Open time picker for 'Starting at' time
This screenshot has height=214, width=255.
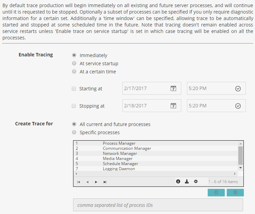(x=238, y=88)
